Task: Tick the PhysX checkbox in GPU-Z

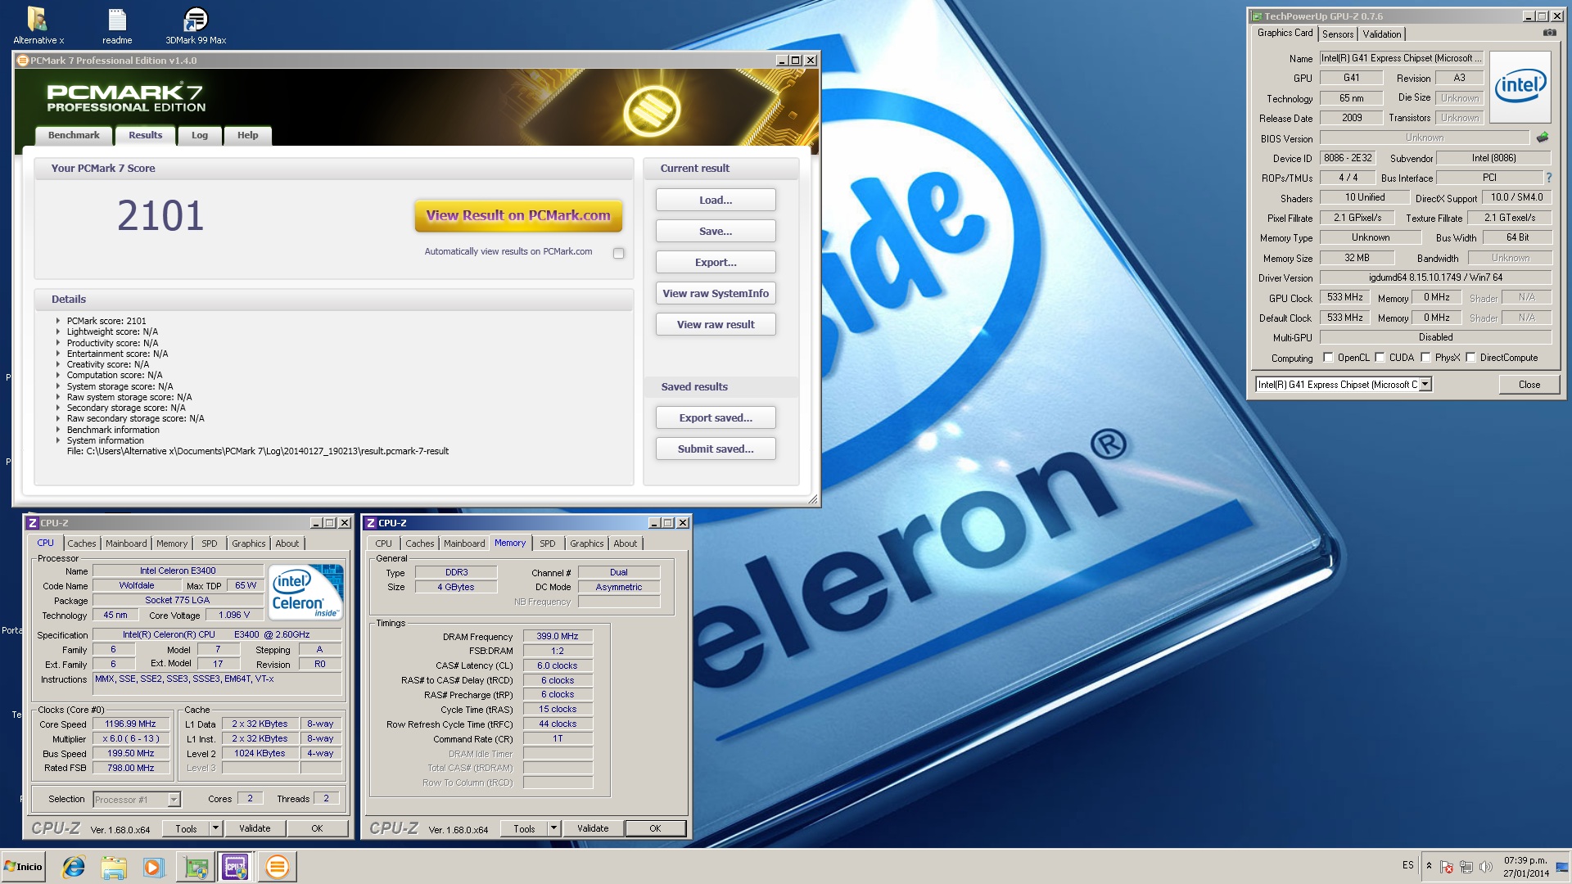Action: click(1425, 357)
